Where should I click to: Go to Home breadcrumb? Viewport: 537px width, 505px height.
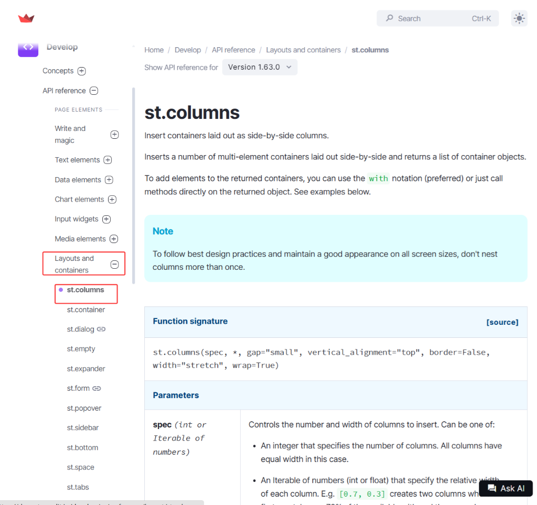[x=154, y=50]
